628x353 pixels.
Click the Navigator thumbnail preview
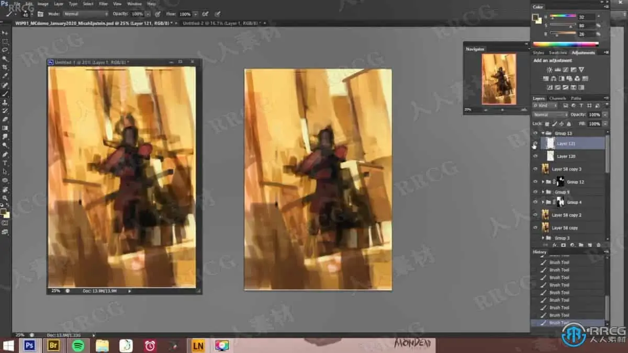[499, 79]
